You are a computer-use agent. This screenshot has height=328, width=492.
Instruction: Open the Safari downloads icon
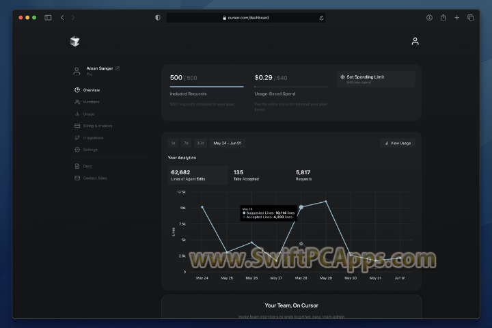click(429, 18)
